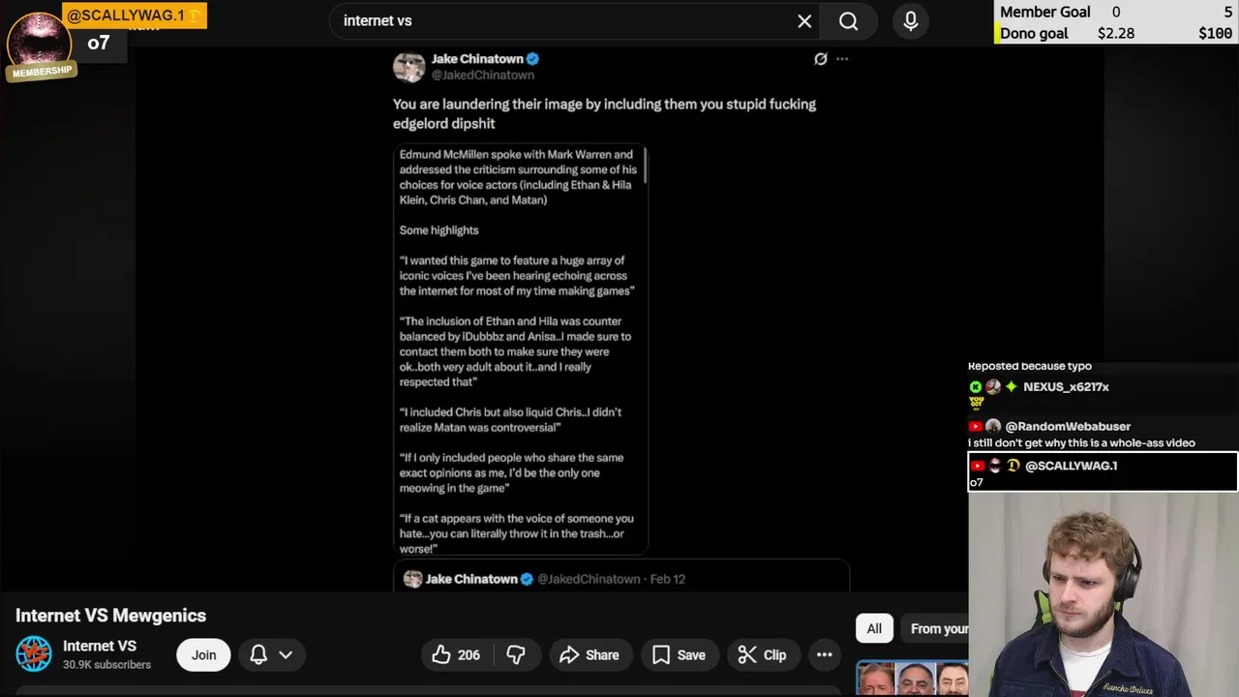The width and height of the screenshot is (1239, 697).
Task: Create a Clip of the video
Action: coord(762,655)
